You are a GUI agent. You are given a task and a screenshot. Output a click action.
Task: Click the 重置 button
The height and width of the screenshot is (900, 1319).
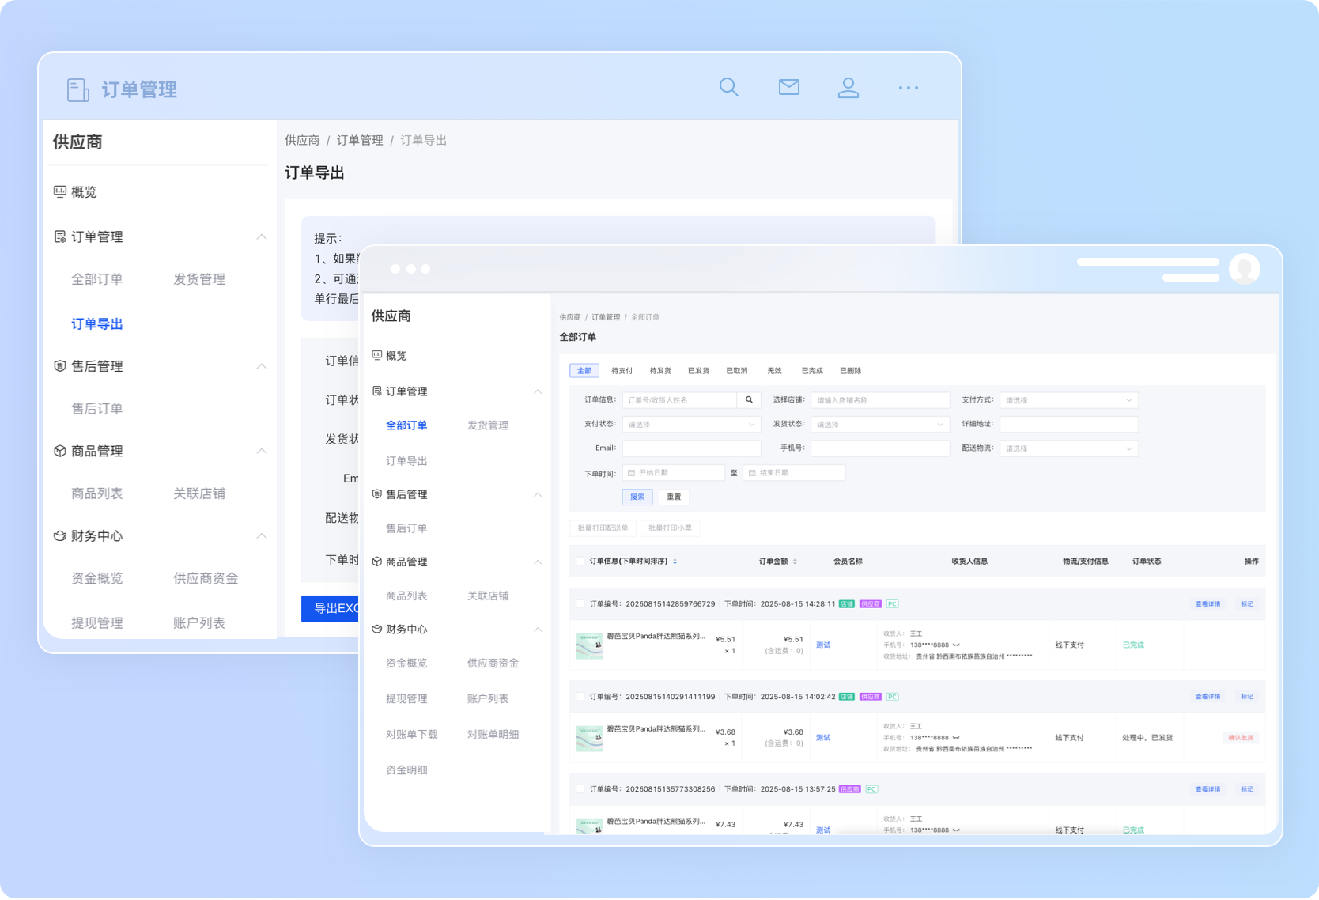pos(674,497)
